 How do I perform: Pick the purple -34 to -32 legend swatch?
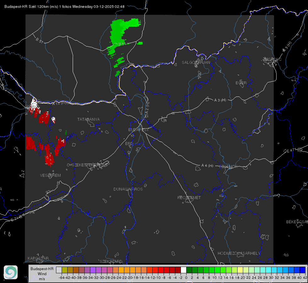93,270
